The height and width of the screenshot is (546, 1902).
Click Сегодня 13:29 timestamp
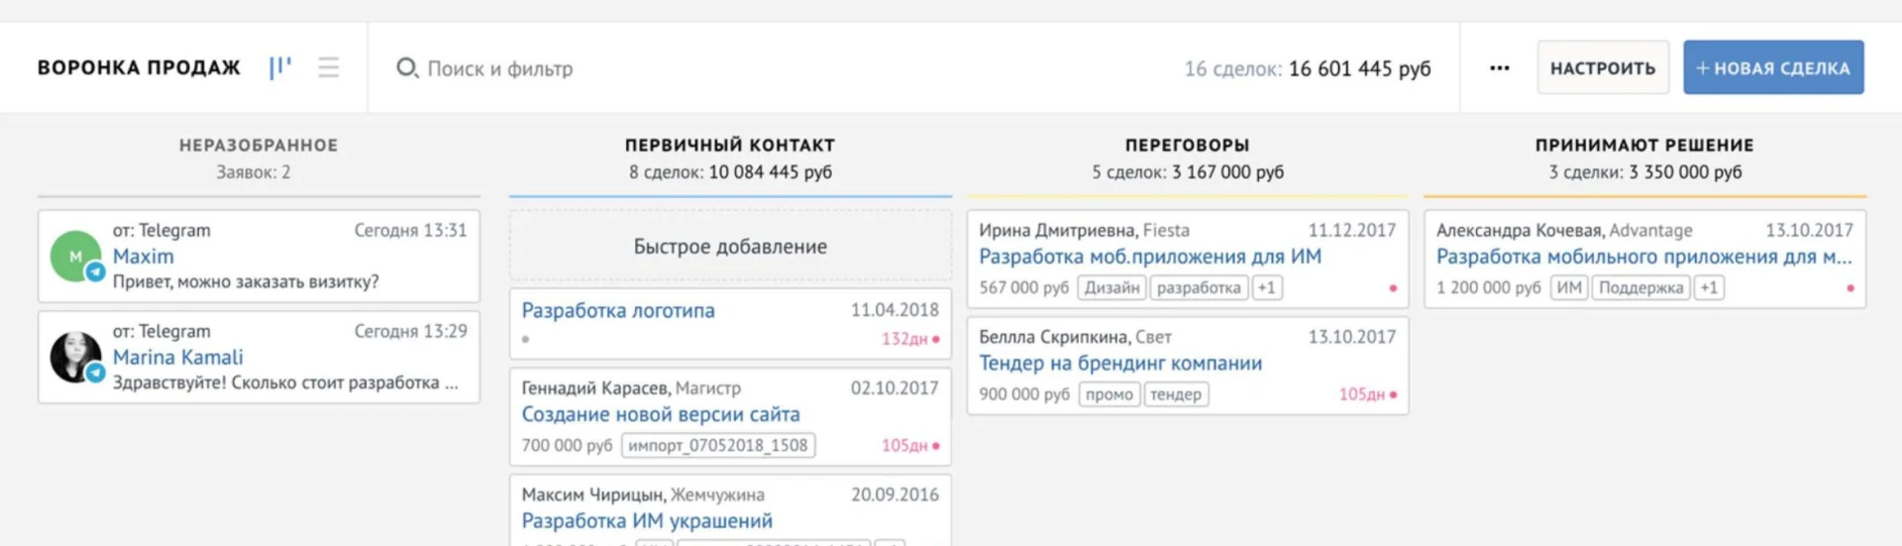[x=410, y=331]
